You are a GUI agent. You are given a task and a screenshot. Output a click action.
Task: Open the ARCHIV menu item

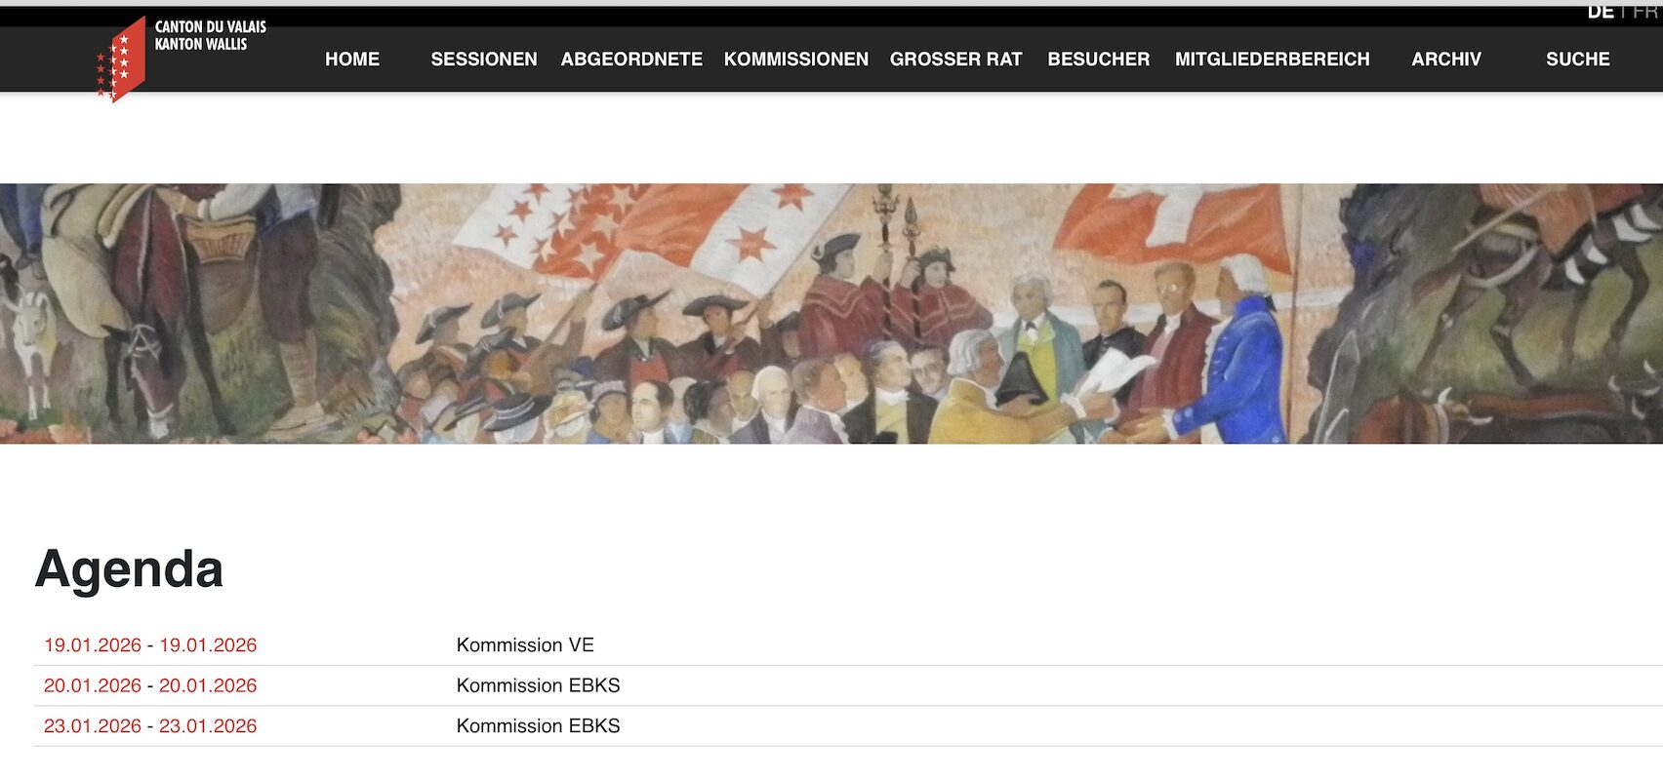(x=1446, y=59)
